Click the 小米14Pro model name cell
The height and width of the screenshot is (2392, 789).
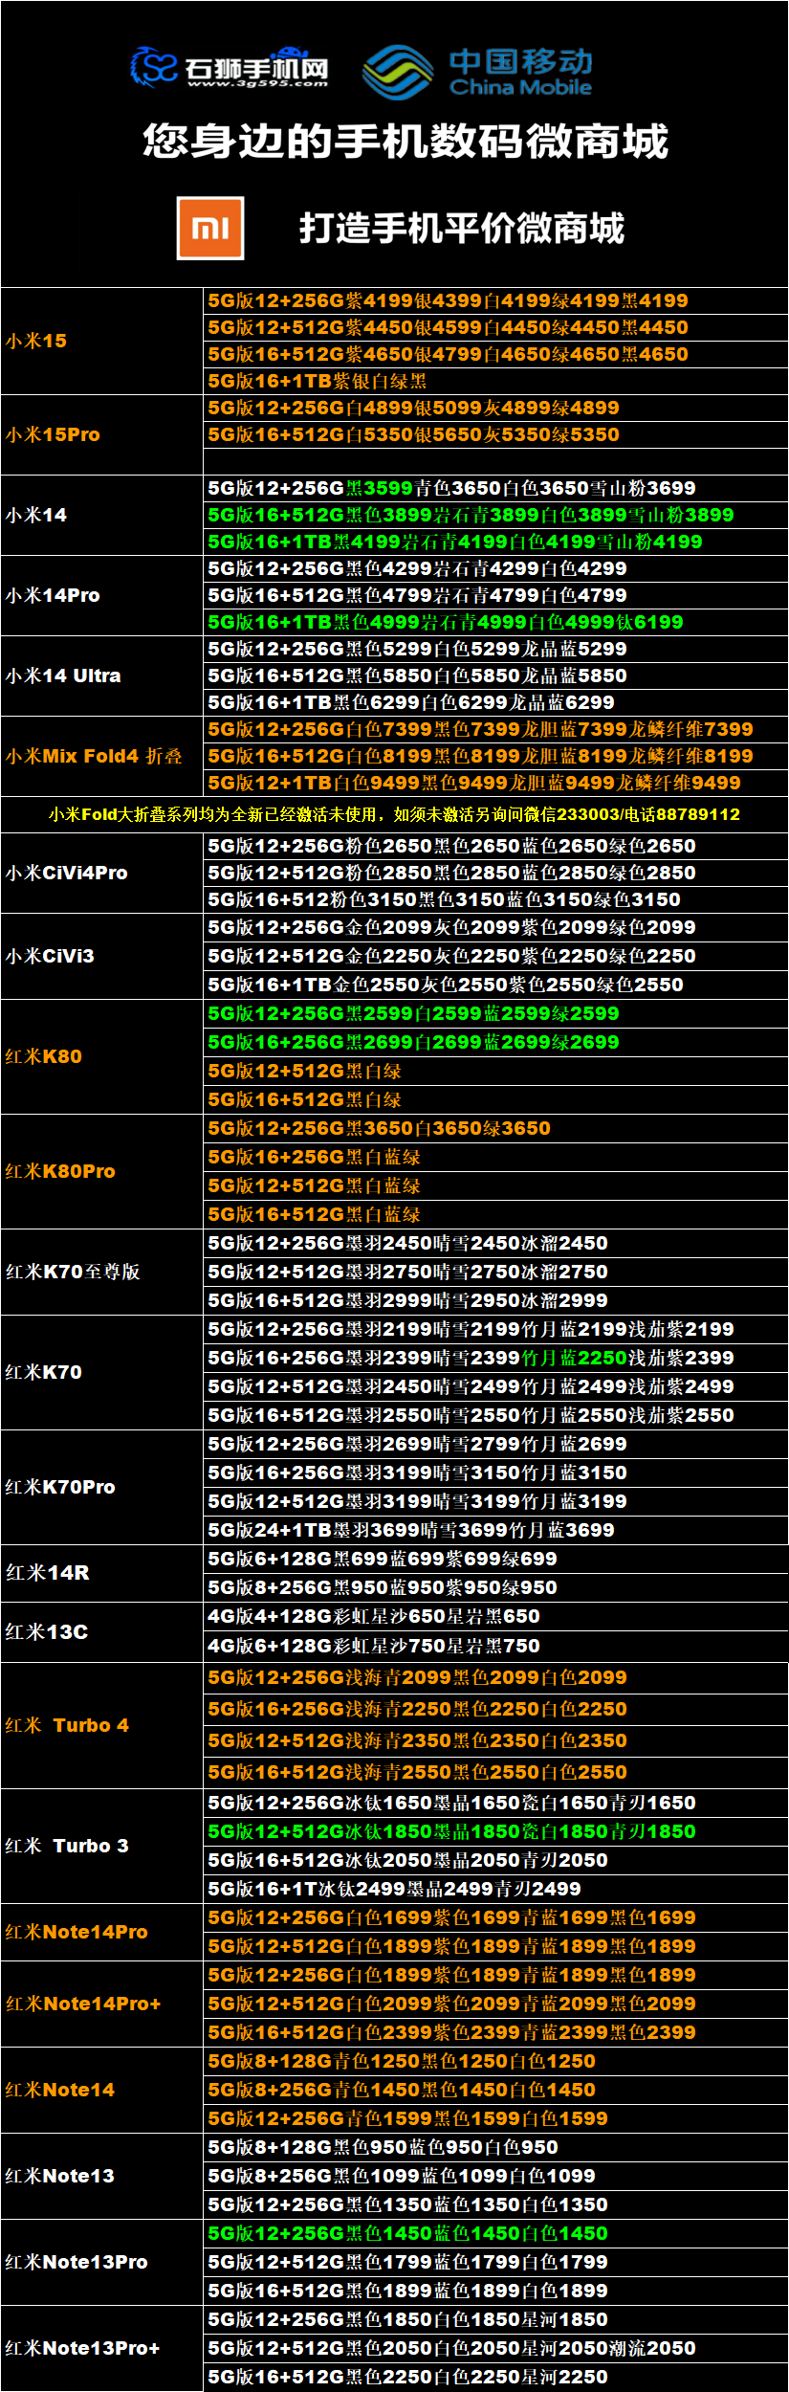pyautogui.click(x=102, y=595)
